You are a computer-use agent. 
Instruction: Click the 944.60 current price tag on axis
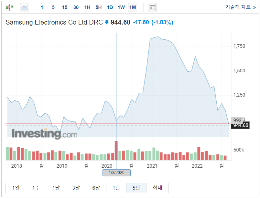pyautogui.click(x=240, y=125)
